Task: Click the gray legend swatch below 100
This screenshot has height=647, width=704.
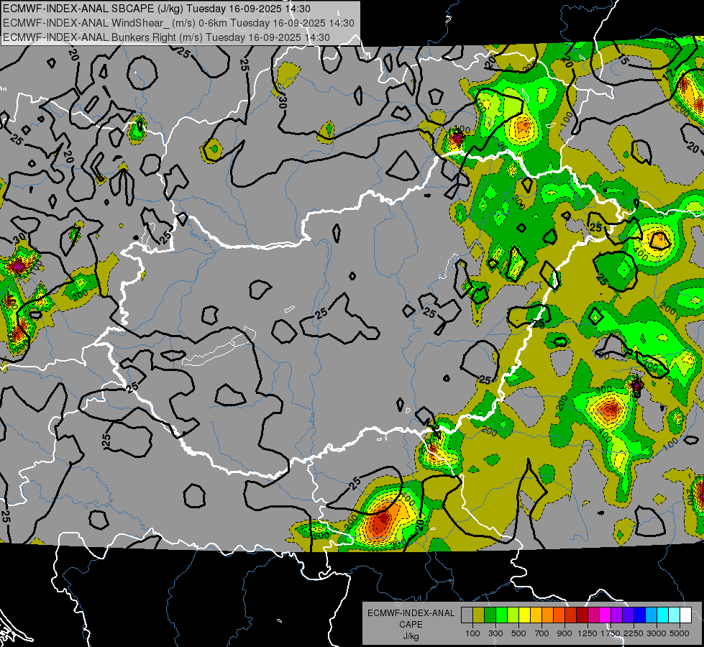Action: pos(467,615)
